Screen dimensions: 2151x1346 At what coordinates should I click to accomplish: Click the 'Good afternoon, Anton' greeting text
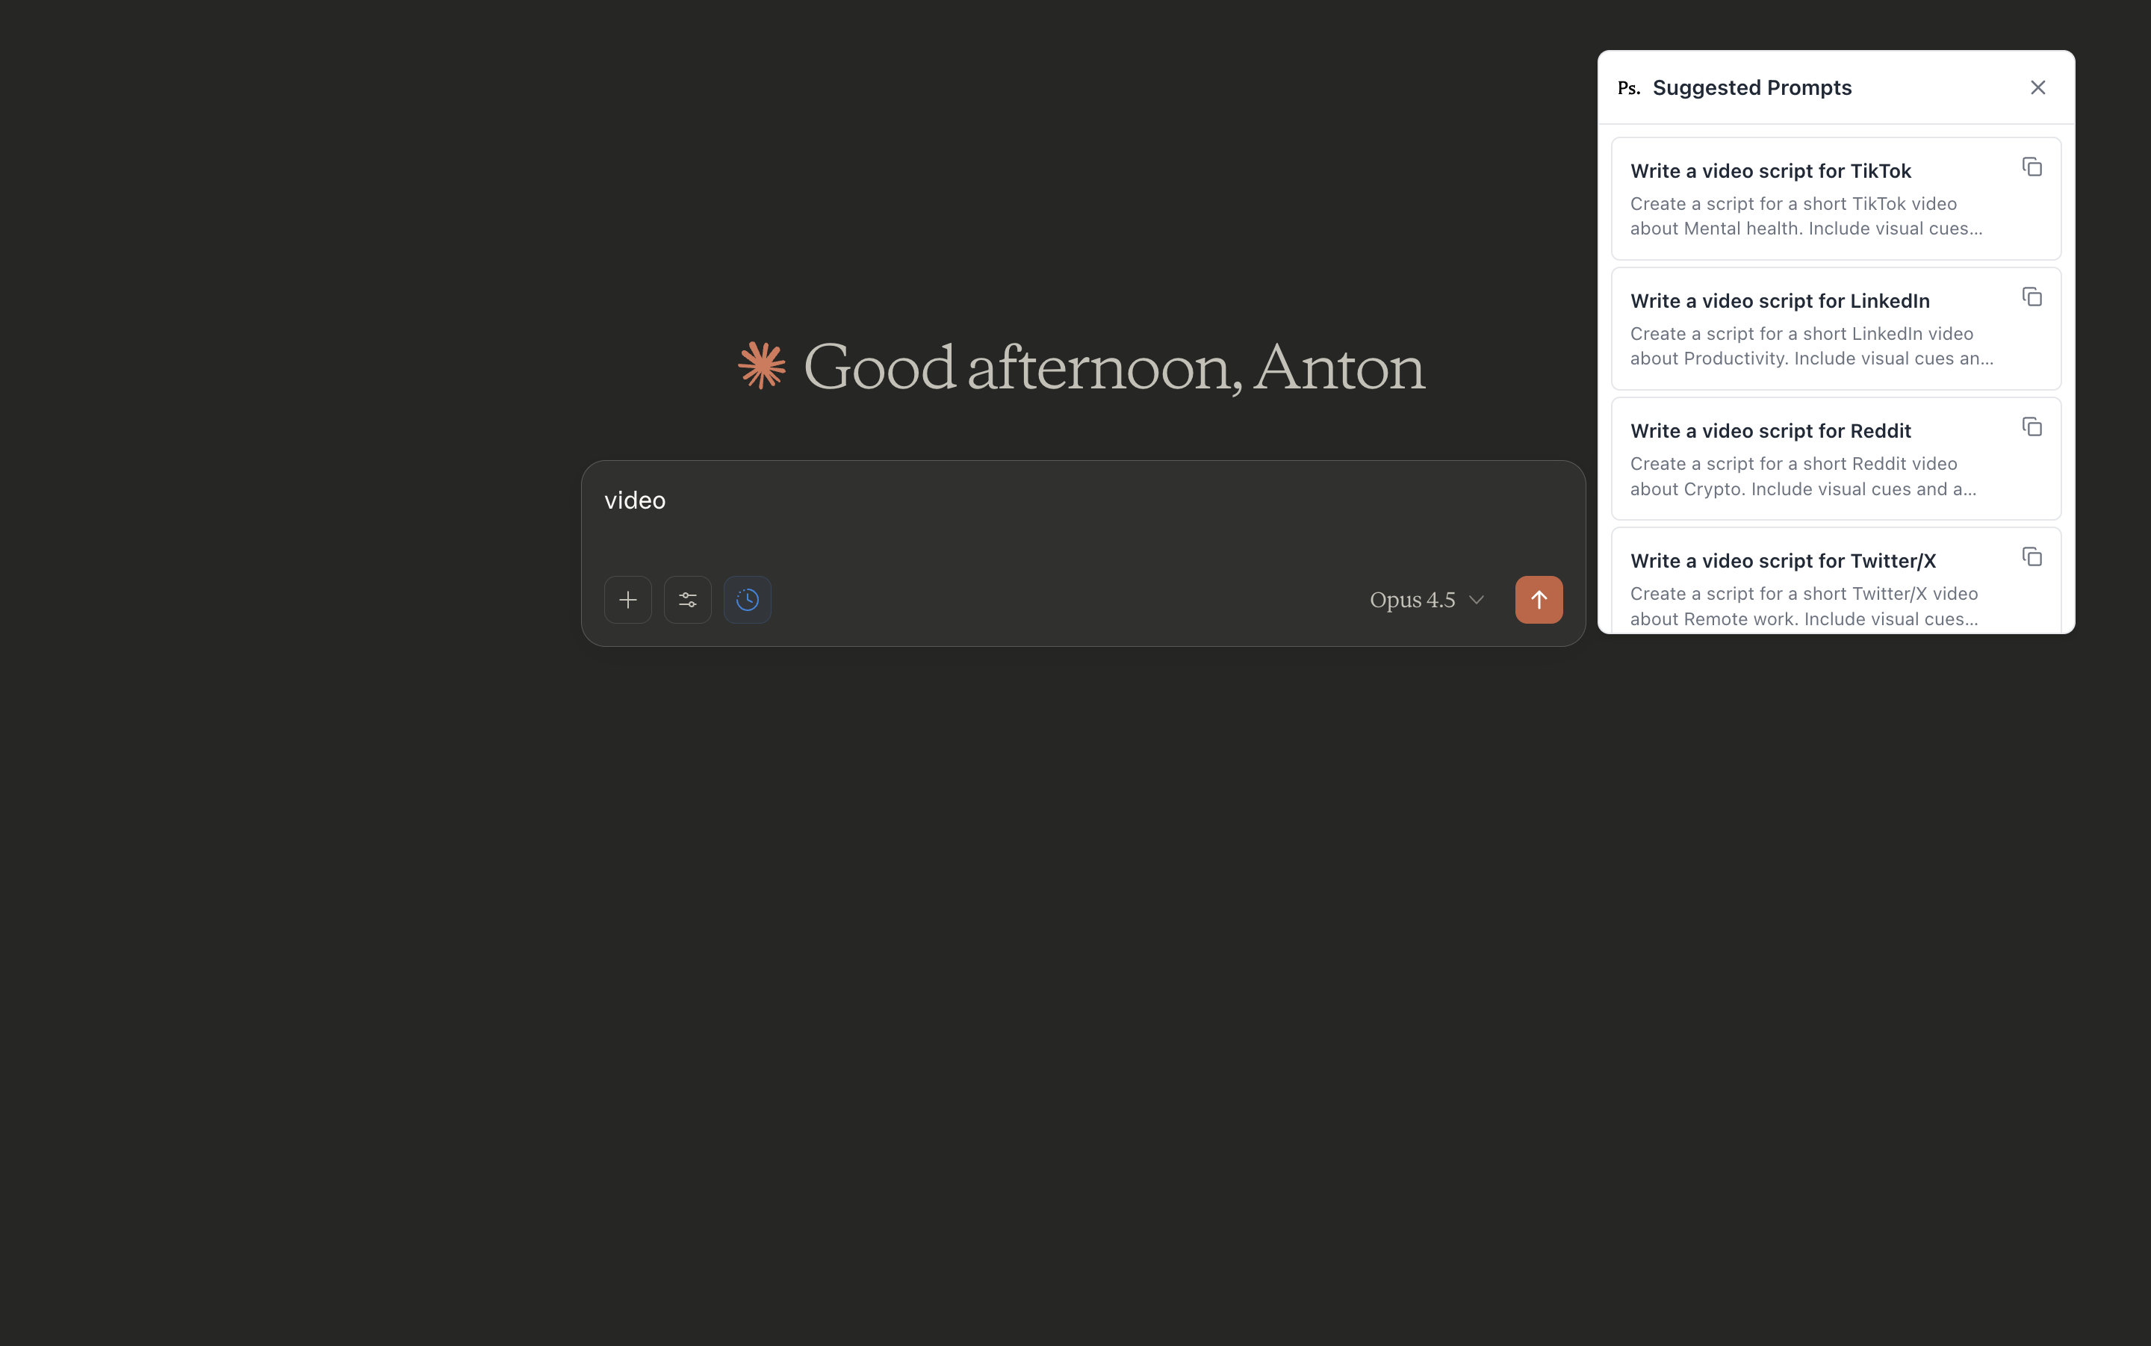pyautogui.click(x=1114, y=367)
